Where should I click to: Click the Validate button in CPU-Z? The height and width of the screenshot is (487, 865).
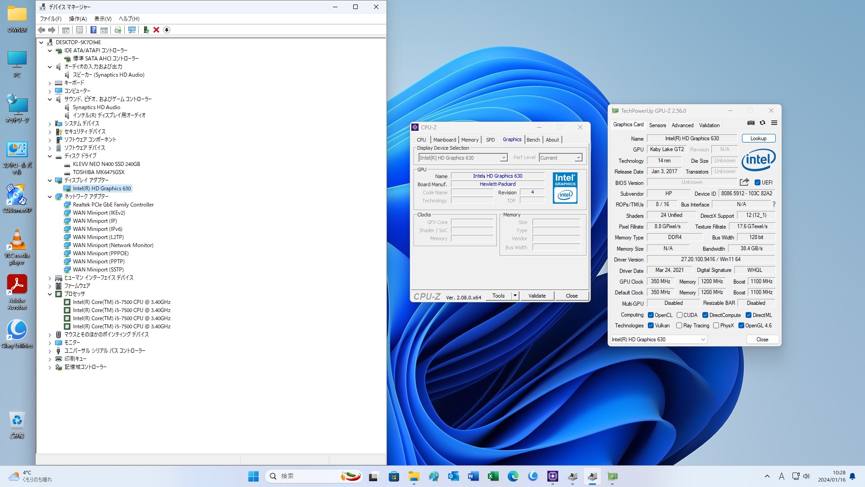pos(537,296)
